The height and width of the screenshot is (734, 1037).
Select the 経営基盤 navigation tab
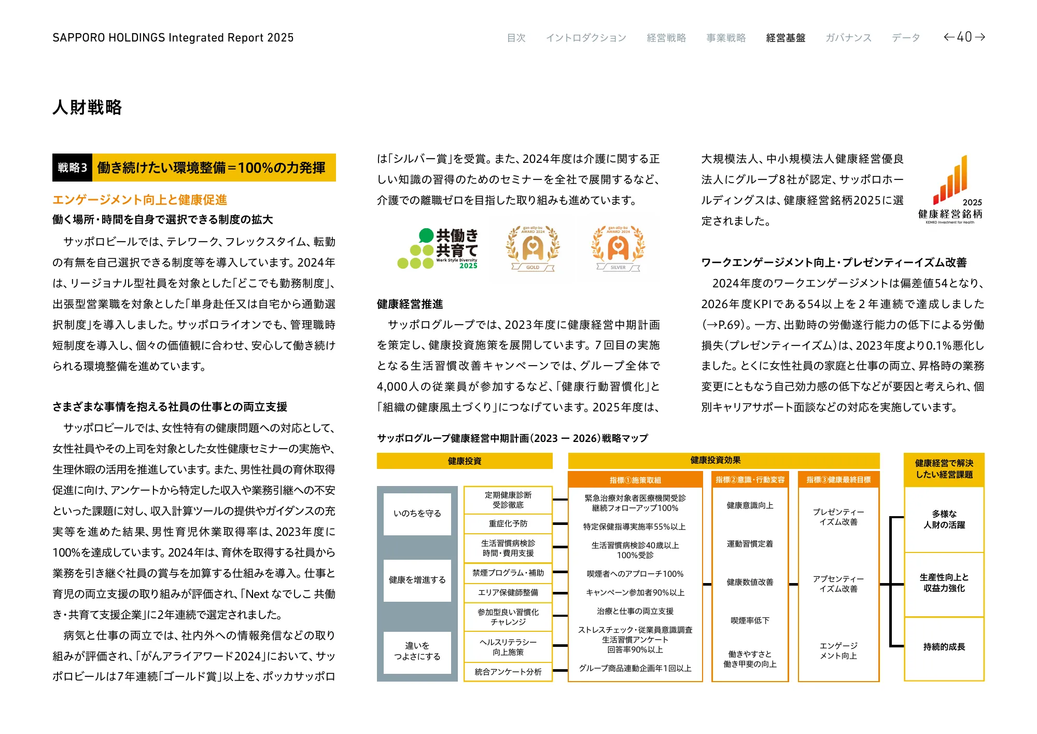click(786, 38)
